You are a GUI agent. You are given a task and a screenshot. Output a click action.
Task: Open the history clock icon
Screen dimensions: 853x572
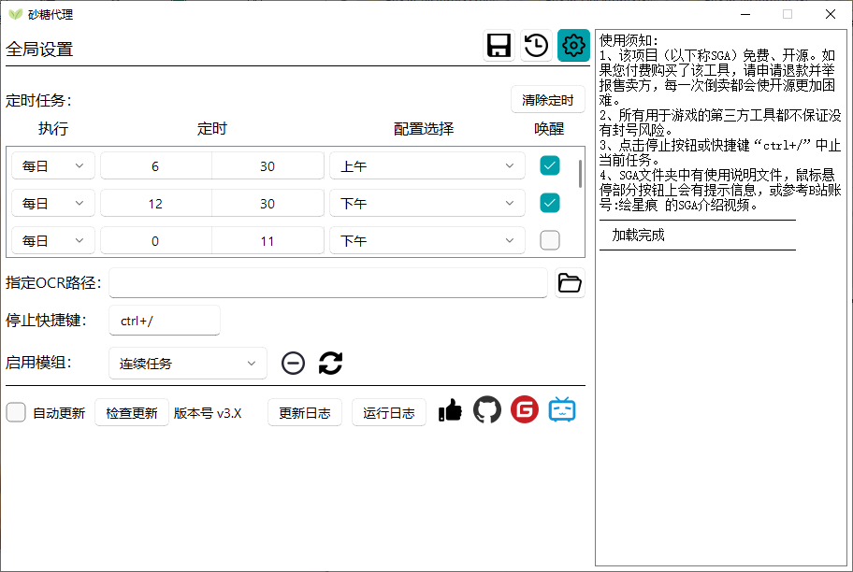tap(536, 45)
